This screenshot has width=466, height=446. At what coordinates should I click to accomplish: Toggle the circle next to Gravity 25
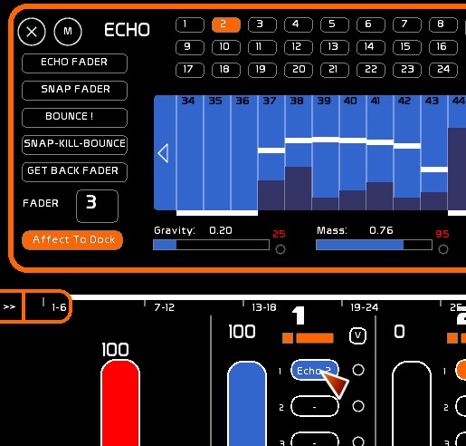click(281, 249)
